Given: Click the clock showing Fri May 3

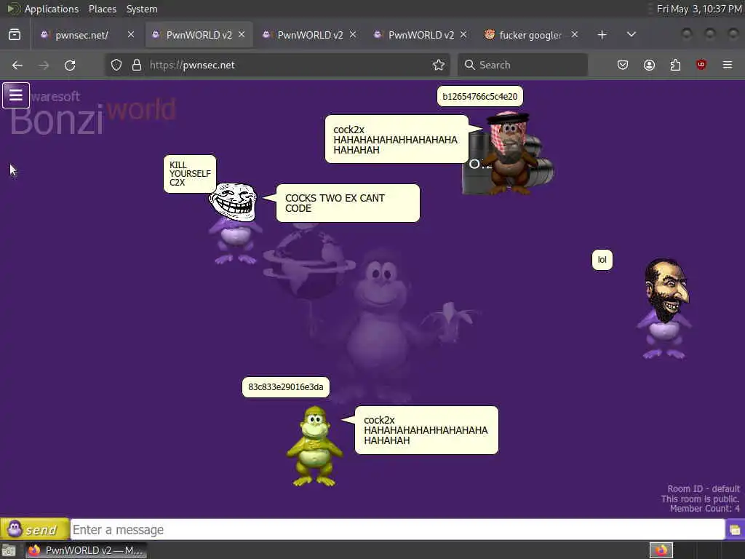Looking at the screenshot, I should [698, 9].
